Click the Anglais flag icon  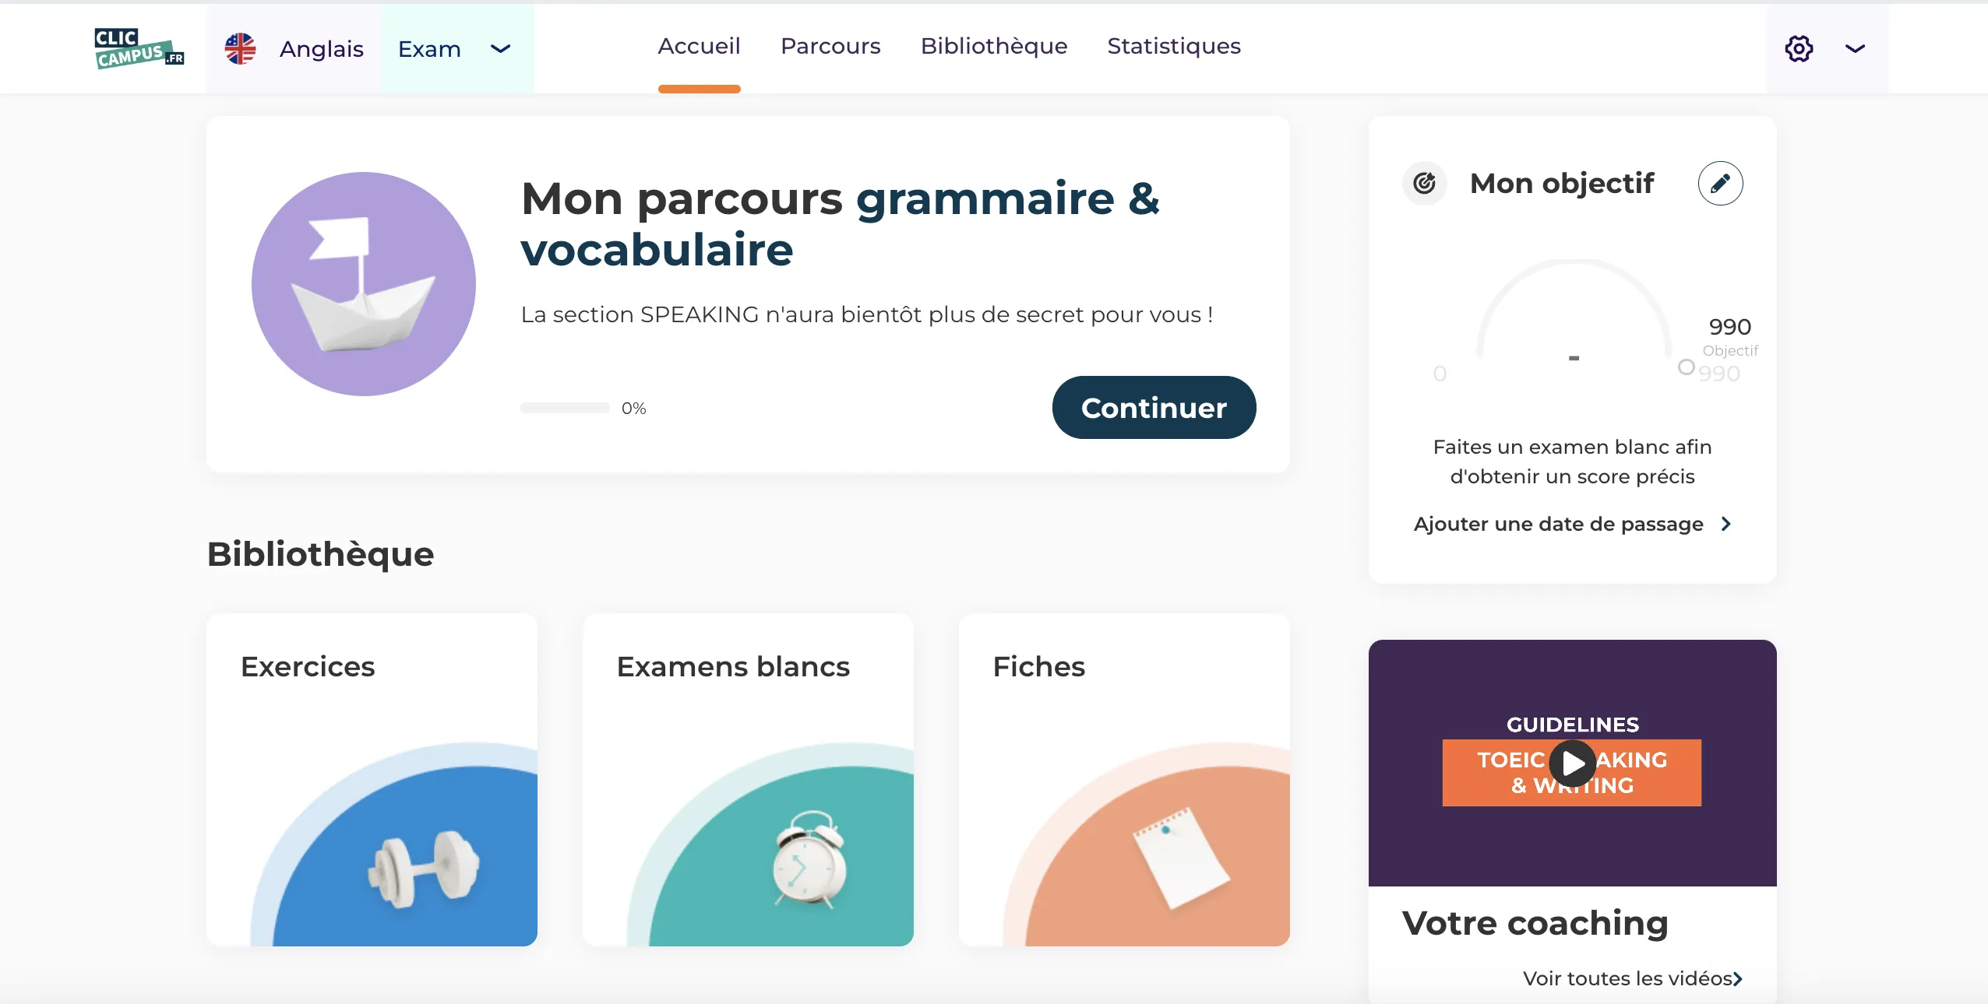240,49
